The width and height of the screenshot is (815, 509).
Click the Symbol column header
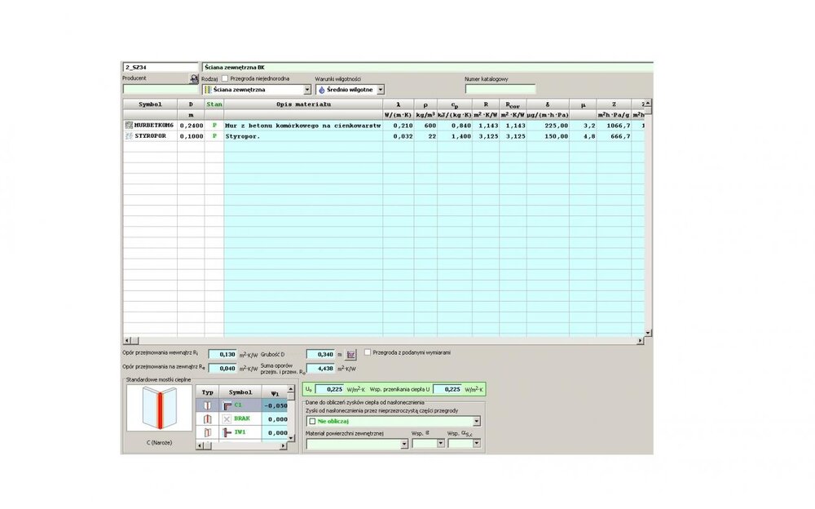[150, 104]
